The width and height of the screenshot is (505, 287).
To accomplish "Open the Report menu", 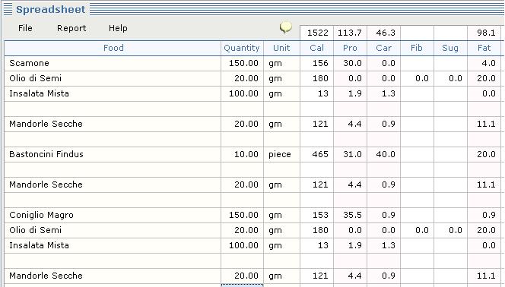I will [71, 28].
